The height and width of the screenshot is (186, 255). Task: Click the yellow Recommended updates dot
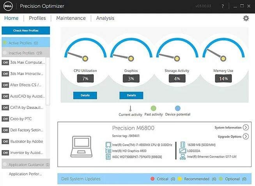click(x=179, y=179)
